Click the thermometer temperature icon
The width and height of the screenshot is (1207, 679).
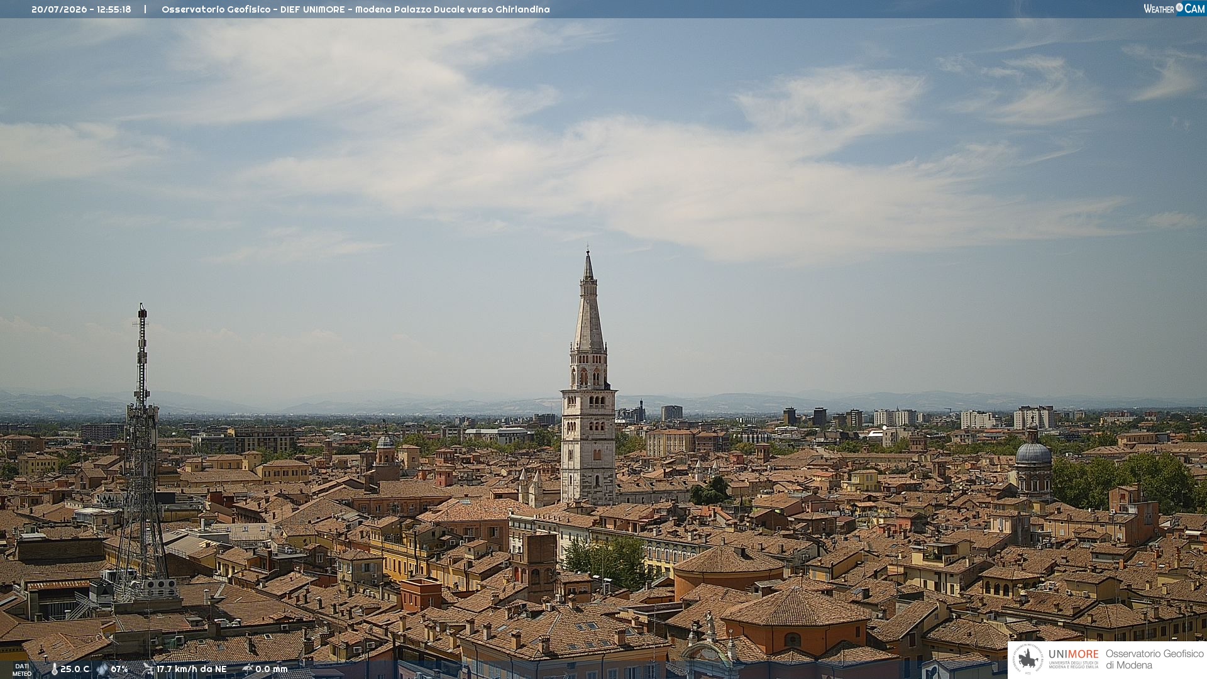55,670
